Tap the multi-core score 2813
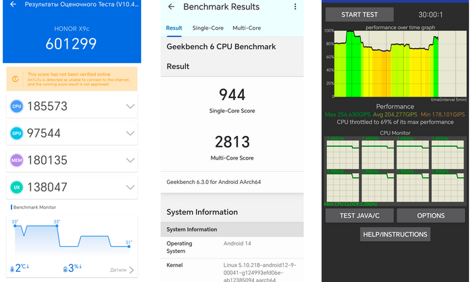The height and width of the screenshot is (282, 473). 232,142
